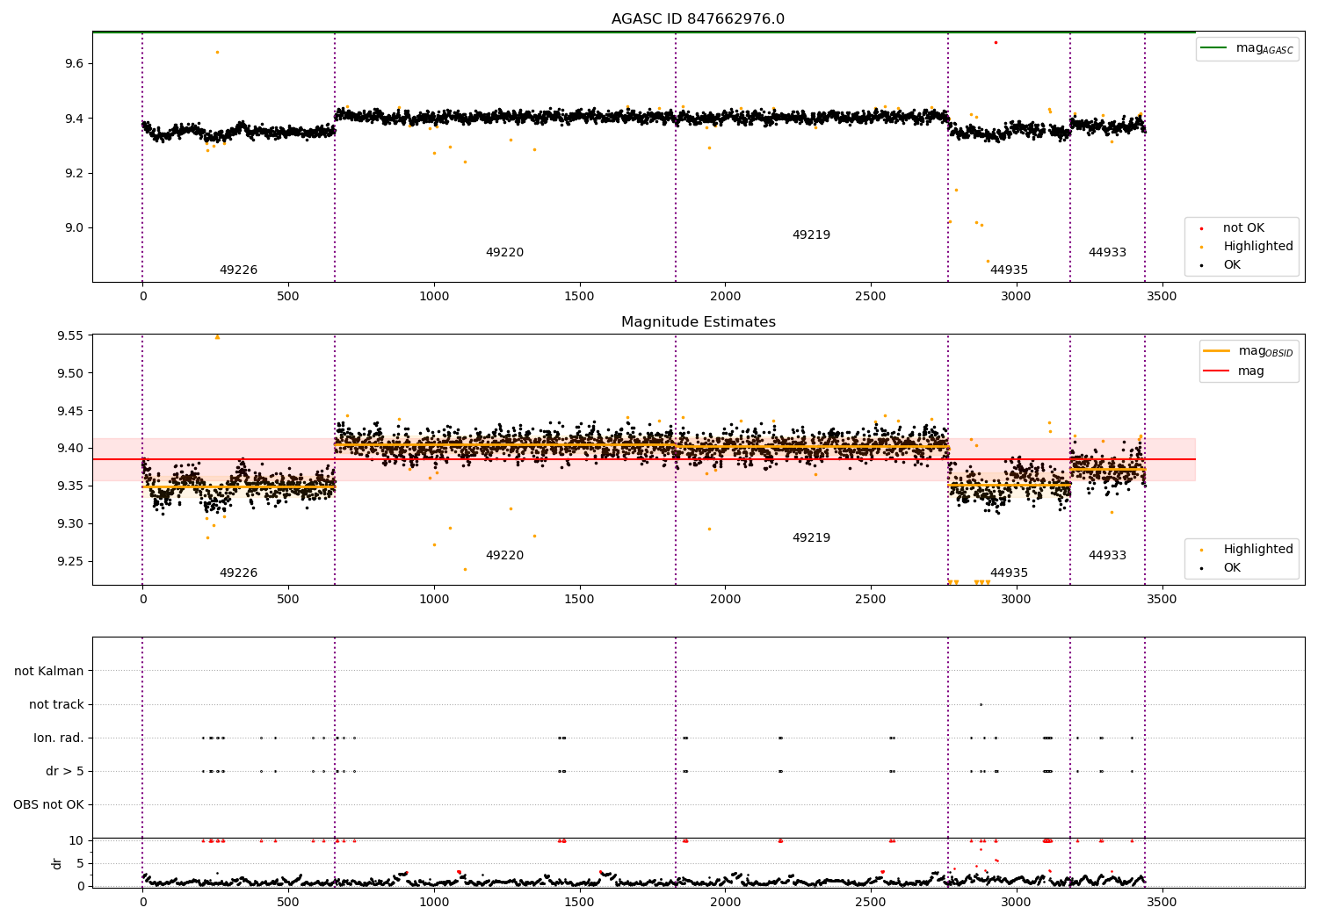
Task: Click obsid label 44933 in the top plot
Action: coord(1107,253)
